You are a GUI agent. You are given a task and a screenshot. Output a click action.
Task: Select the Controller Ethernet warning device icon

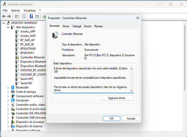(x=17, y=58)
